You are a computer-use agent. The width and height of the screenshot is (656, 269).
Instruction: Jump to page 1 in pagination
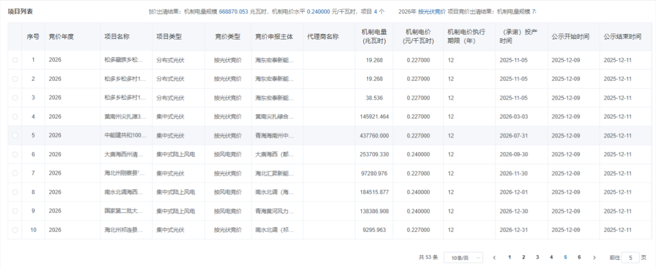[x=509, y=257]
